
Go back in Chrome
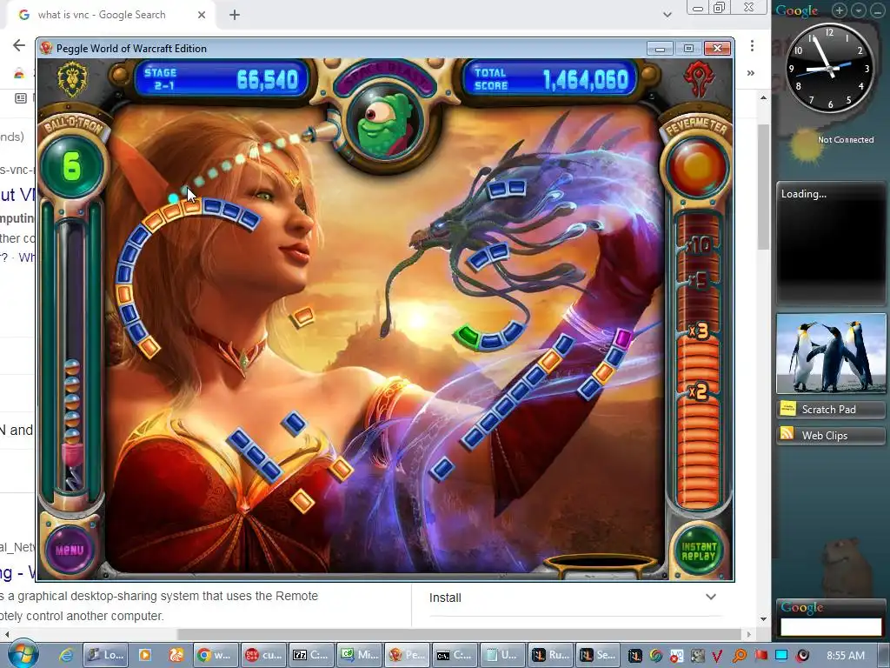(x=19, y=45)
